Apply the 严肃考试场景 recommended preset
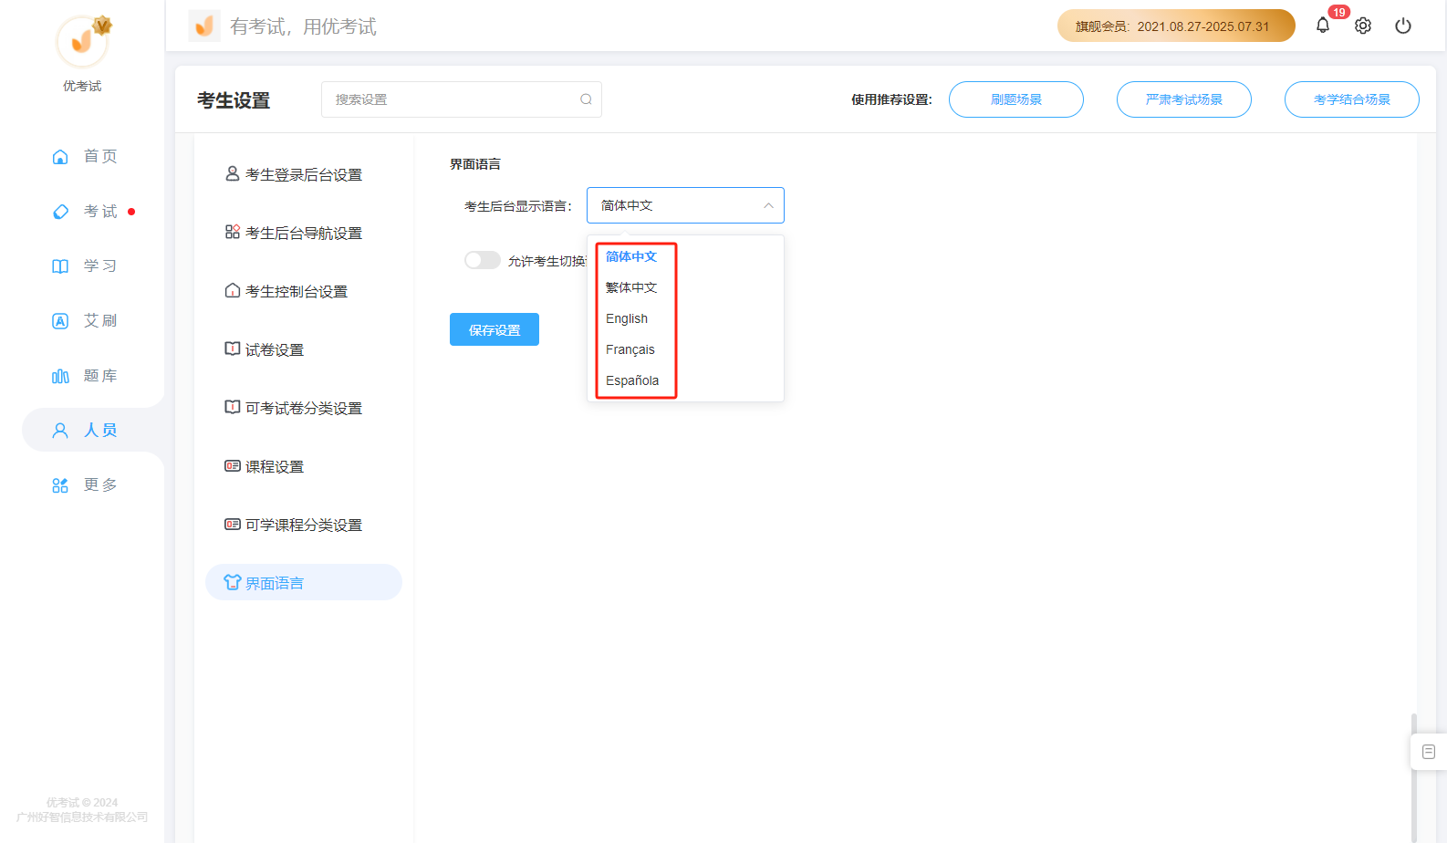 (x=1184, y=99)
